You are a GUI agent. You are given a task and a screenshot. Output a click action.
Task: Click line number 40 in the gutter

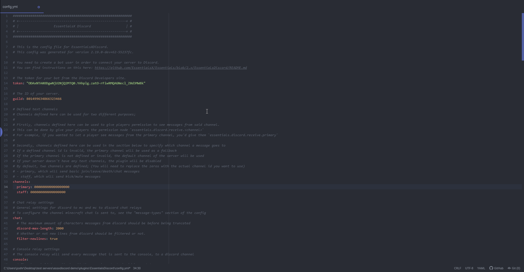pos(6,218)
